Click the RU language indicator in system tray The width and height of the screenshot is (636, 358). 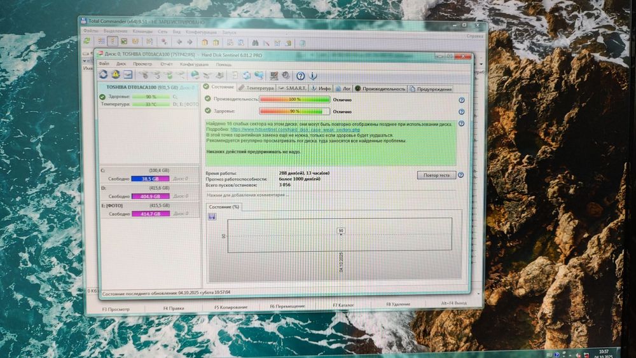[549, 355]
